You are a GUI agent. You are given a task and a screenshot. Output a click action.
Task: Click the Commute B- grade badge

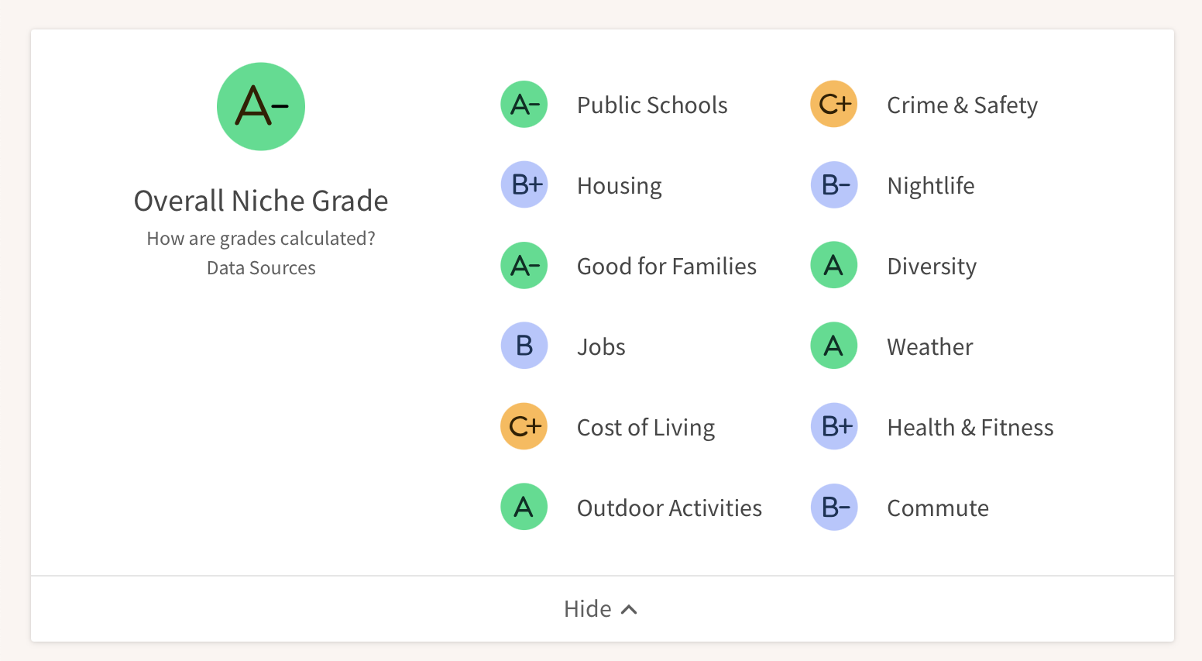coord(834,508)
